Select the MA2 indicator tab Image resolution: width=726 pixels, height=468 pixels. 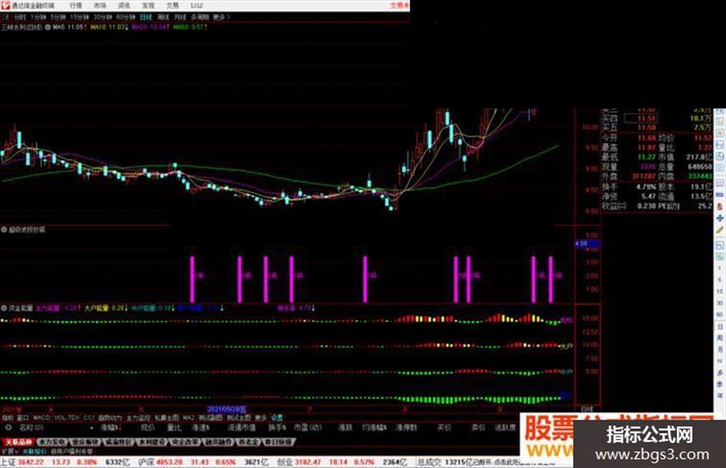click(x=188, y=417)
